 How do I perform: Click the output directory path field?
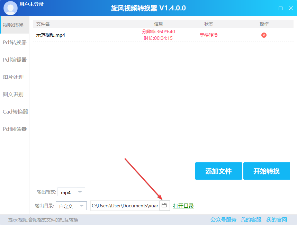click(x=125, y=206)
